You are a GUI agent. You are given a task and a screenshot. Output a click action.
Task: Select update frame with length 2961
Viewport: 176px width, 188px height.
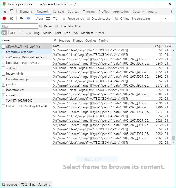(112, 138)
